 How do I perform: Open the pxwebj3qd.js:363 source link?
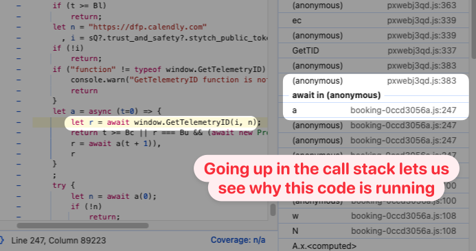[x=422, y=5]
